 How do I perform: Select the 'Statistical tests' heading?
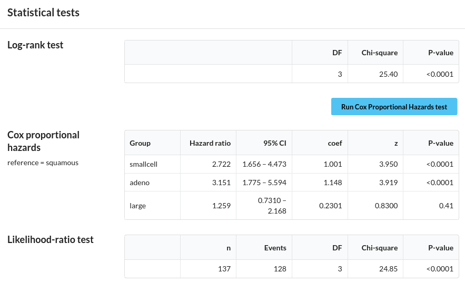43,13
